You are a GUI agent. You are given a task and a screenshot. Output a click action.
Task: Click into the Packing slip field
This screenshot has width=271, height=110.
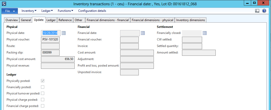(x=50, y=52)
